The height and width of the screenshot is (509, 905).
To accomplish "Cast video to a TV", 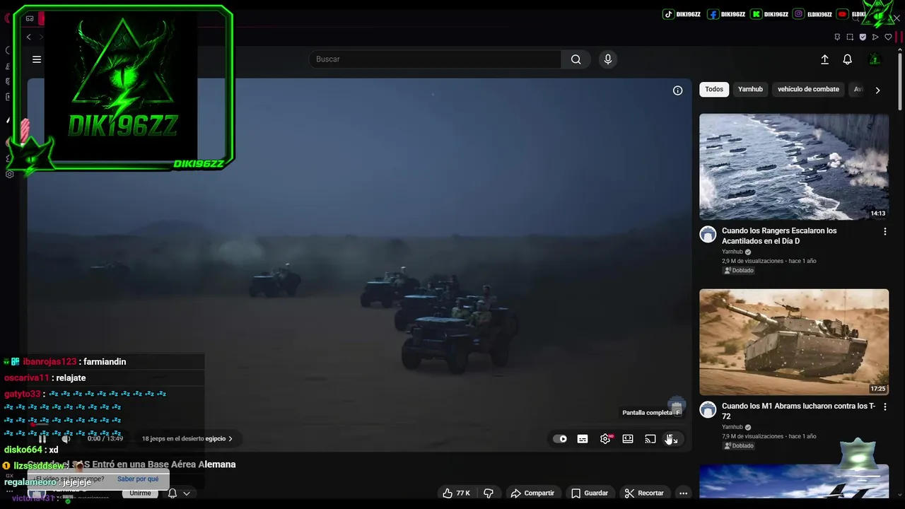I will (650, 439).
